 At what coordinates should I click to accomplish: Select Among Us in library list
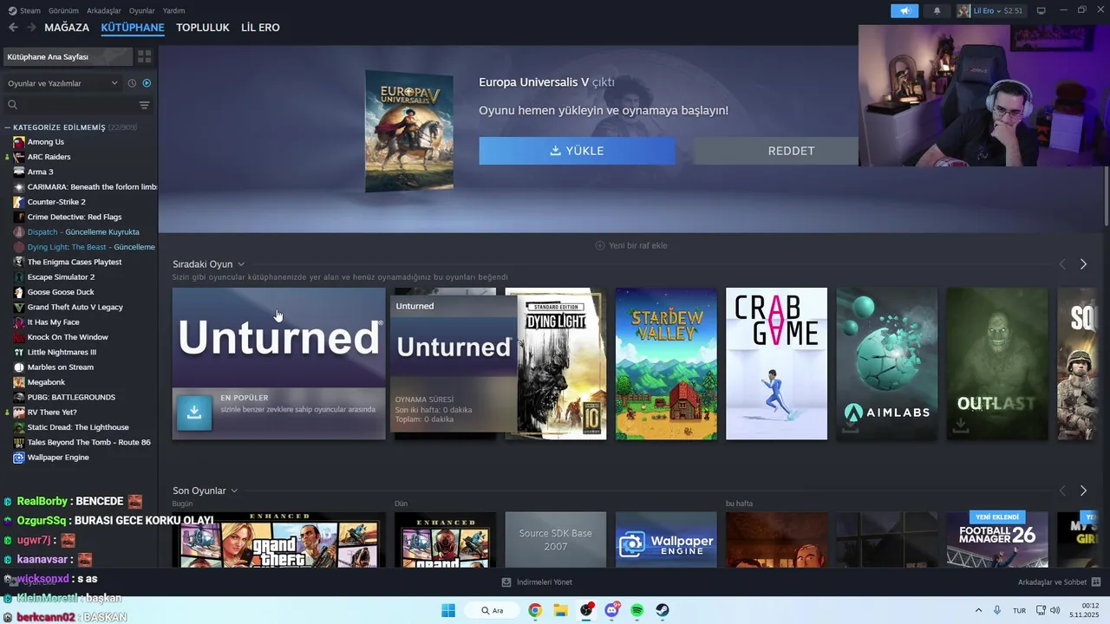pos(46,142)
